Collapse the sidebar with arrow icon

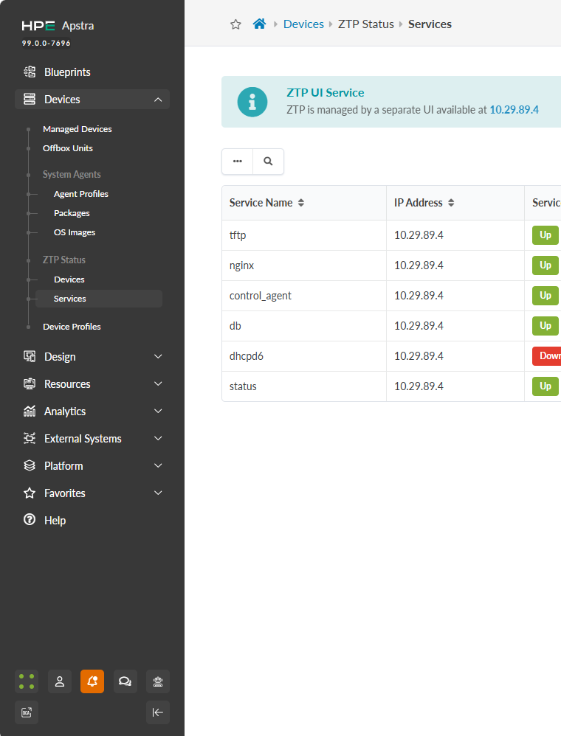click(x=158, y=712)
